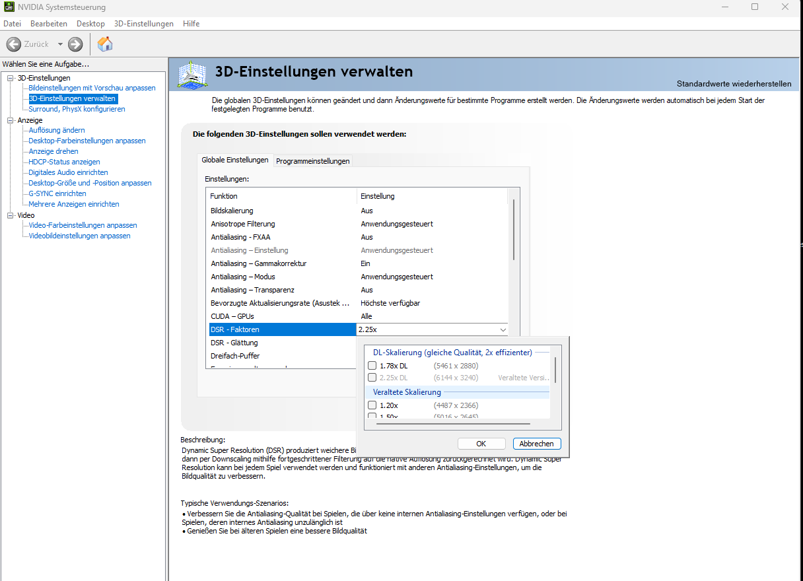803x581 pixels.
Task: Open Auflösung ändern
Action: pyautogui.click(x=57, y=130)
